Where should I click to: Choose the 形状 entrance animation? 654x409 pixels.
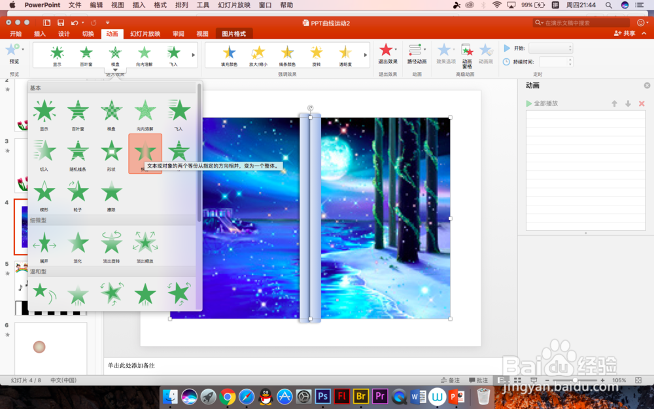111,155
